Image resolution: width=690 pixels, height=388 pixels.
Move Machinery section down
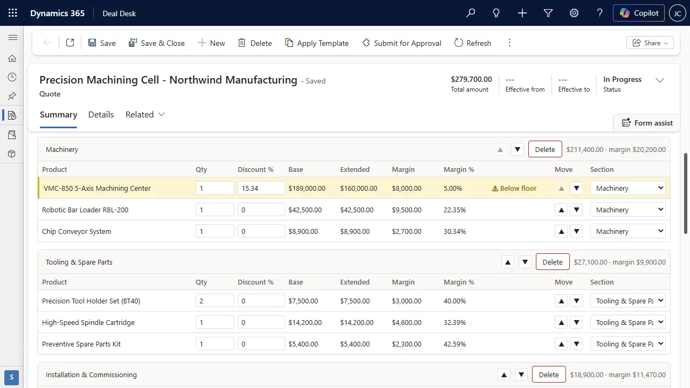point(517,149)
